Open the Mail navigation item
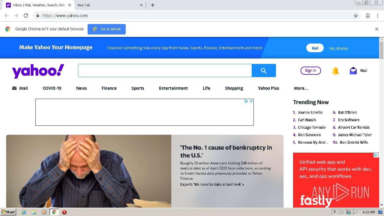The width and height of the screenshot is (384, 216). pyautogui.click(x=20, y=88)
